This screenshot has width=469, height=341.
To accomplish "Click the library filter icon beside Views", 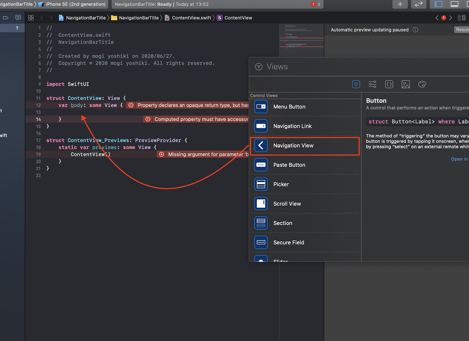I will (x=259, y=67).
